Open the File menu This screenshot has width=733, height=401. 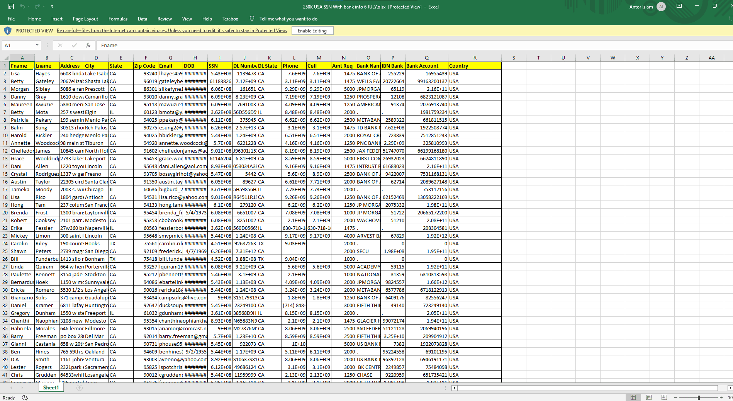tap(11, 19)
